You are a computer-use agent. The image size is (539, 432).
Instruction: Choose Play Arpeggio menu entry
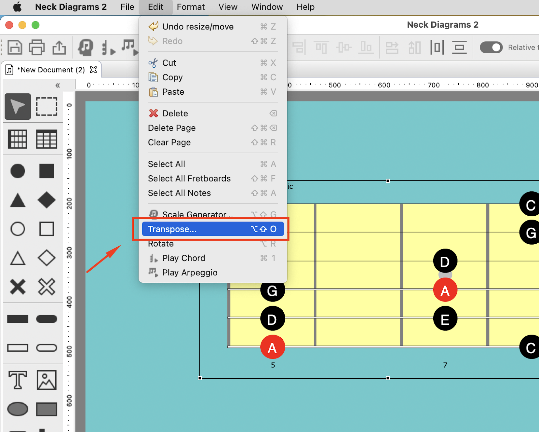click(x=213, y=273)
